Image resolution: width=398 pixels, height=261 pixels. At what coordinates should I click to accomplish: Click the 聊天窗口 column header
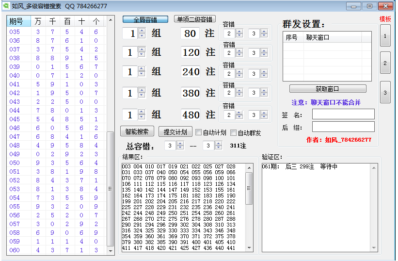tap(333, 37)
